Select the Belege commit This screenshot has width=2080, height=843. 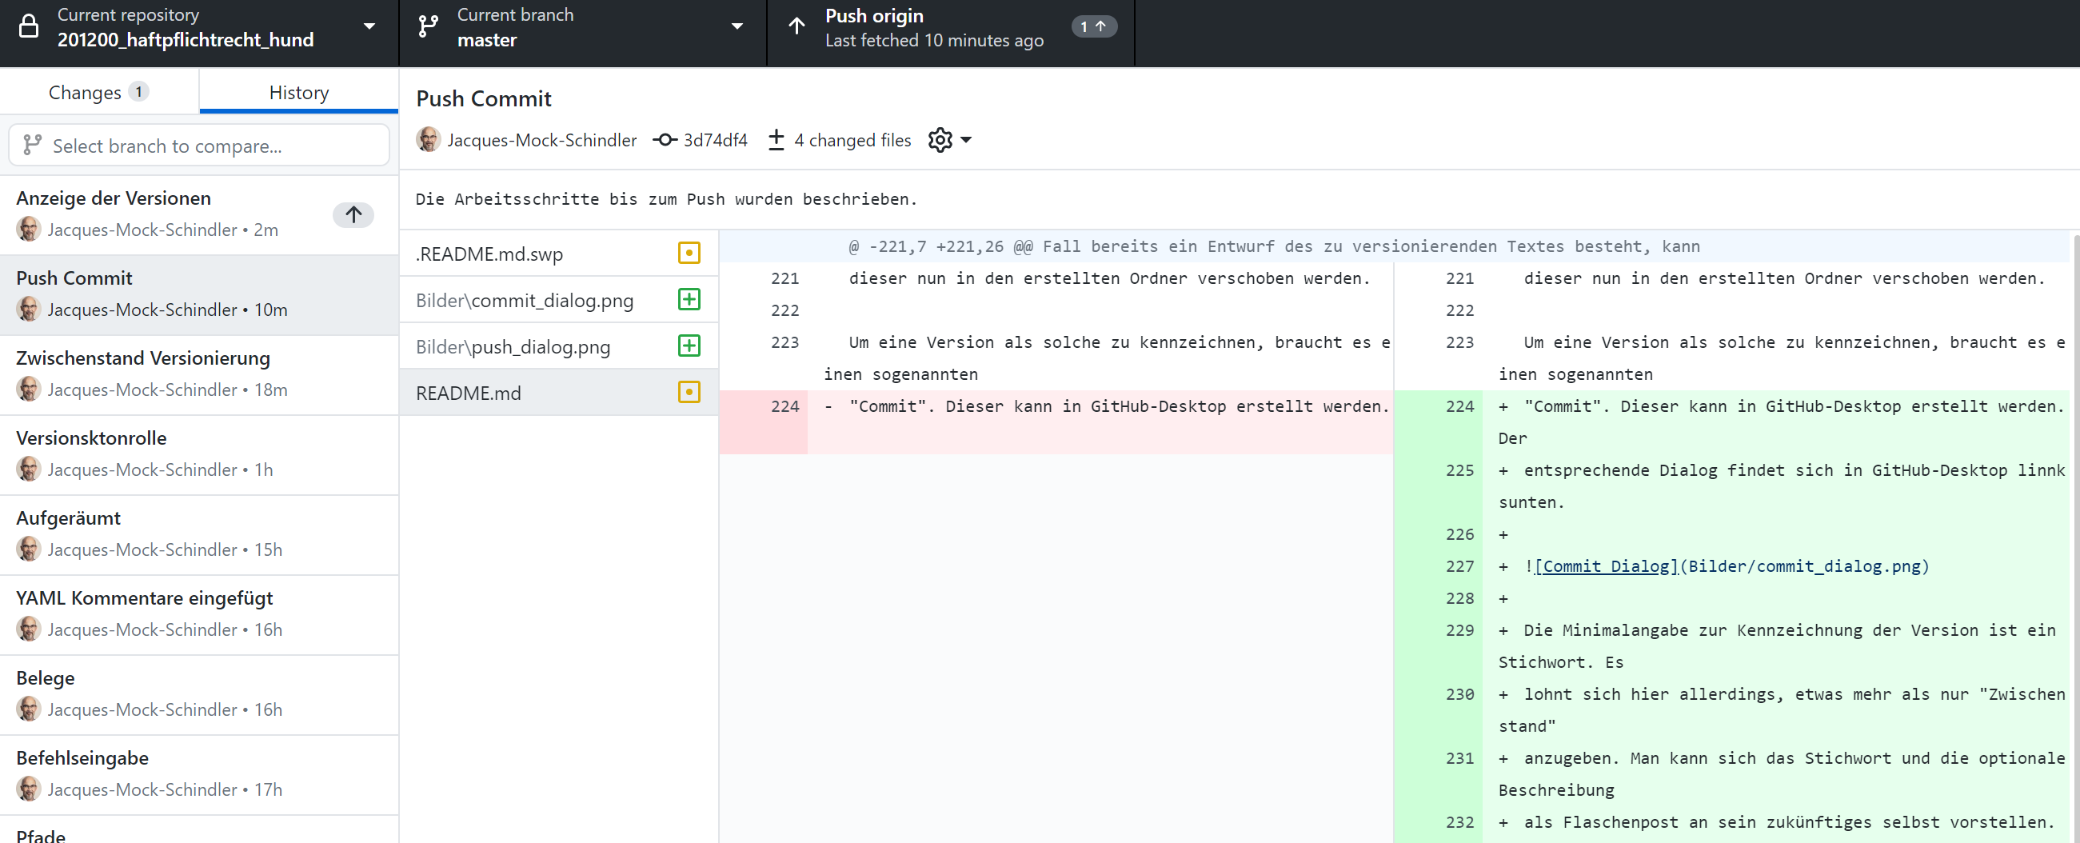[x=198, y=694]
